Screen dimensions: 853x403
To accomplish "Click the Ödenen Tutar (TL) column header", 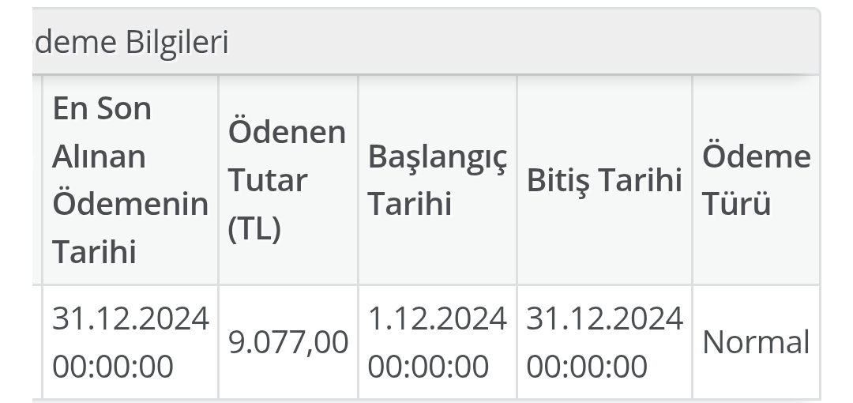I will [287, 180].
